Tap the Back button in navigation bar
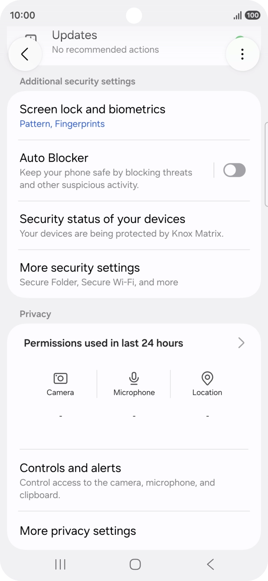This screenshot has height=581, width=268. pyautogui.click(x=210, y=564)
